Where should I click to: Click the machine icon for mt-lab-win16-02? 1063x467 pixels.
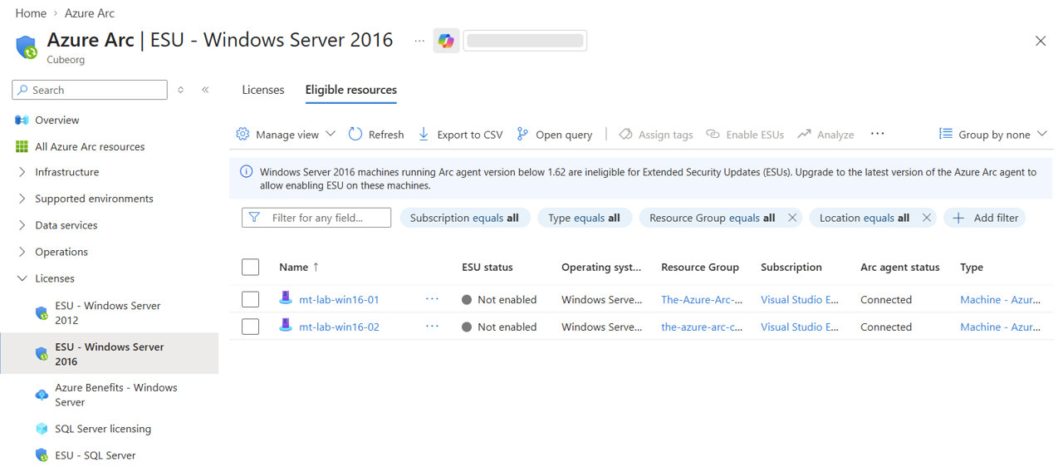(286, 326)
